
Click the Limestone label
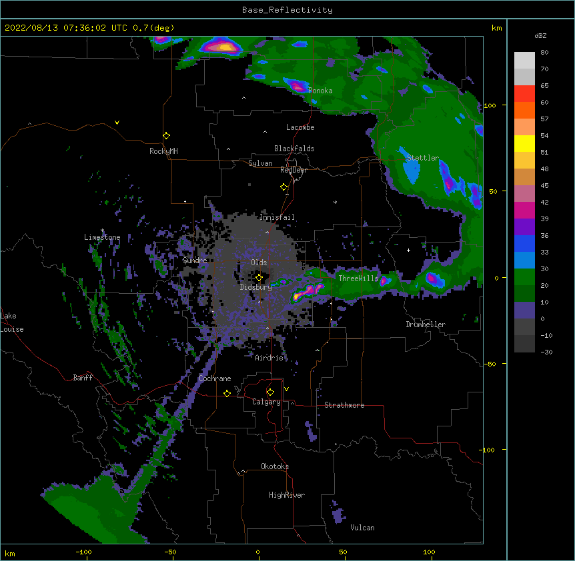(102, 237)
